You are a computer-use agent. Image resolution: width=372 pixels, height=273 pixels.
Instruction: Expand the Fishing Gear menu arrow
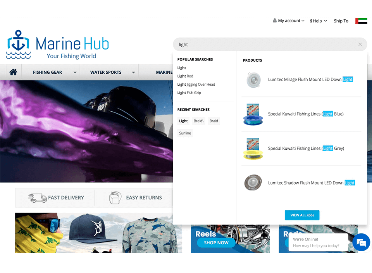(75, 73)
